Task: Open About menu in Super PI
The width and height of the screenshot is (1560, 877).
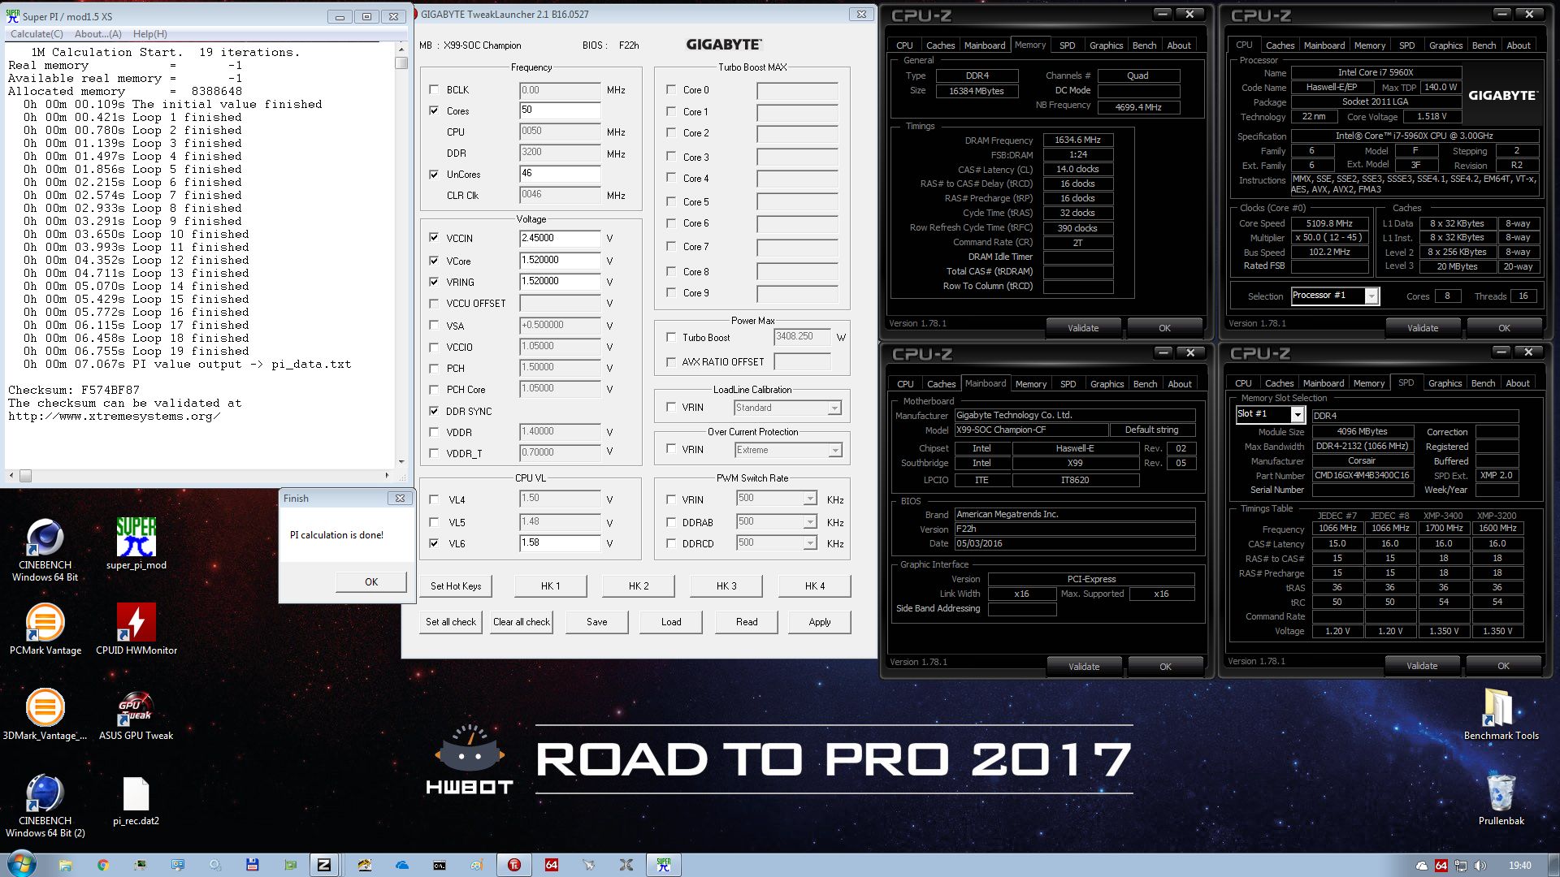Action: pyautogui.click(x=98, y=34)
